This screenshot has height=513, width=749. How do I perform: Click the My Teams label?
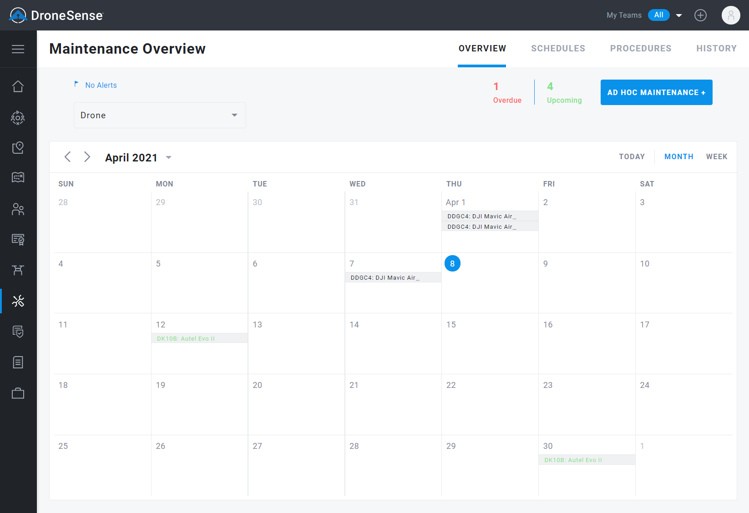pyautogui.click(x=624, y=15)
